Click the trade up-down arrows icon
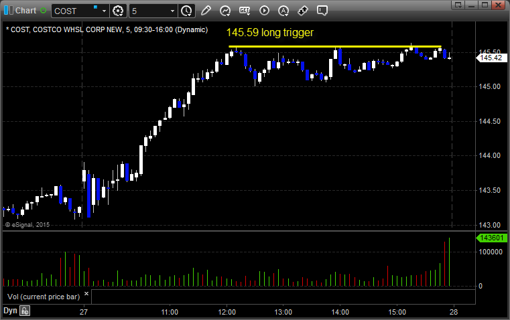Image resolution: width=510 pixels, height=320 pixels. 303,11
